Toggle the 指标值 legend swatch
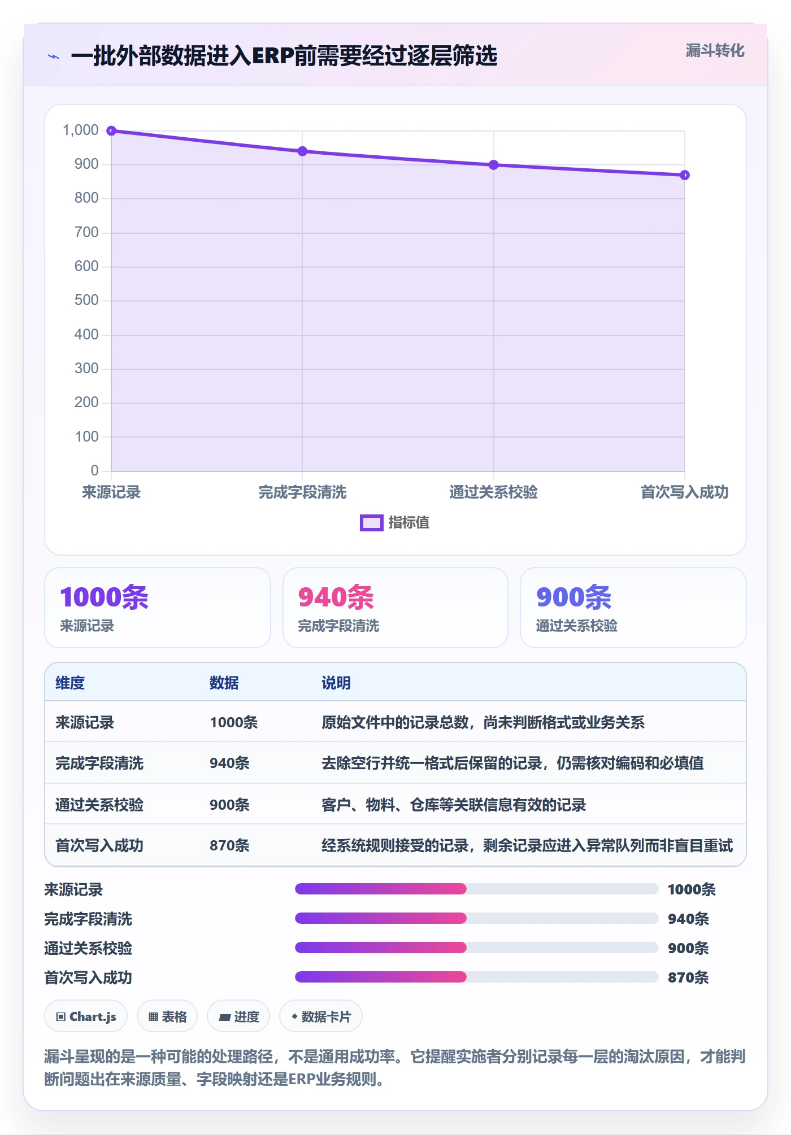This screenshot has width=791, height=1135. (372, 523)
